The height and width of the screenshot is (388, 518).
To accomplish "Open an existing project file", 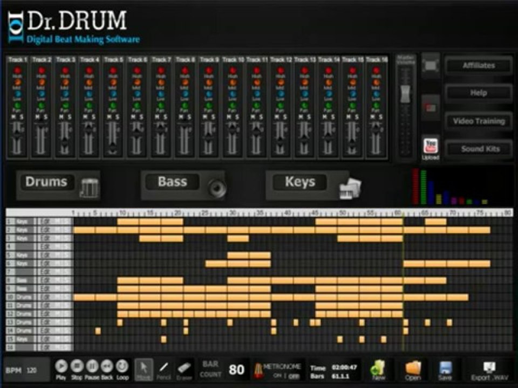I will point(413,370).
